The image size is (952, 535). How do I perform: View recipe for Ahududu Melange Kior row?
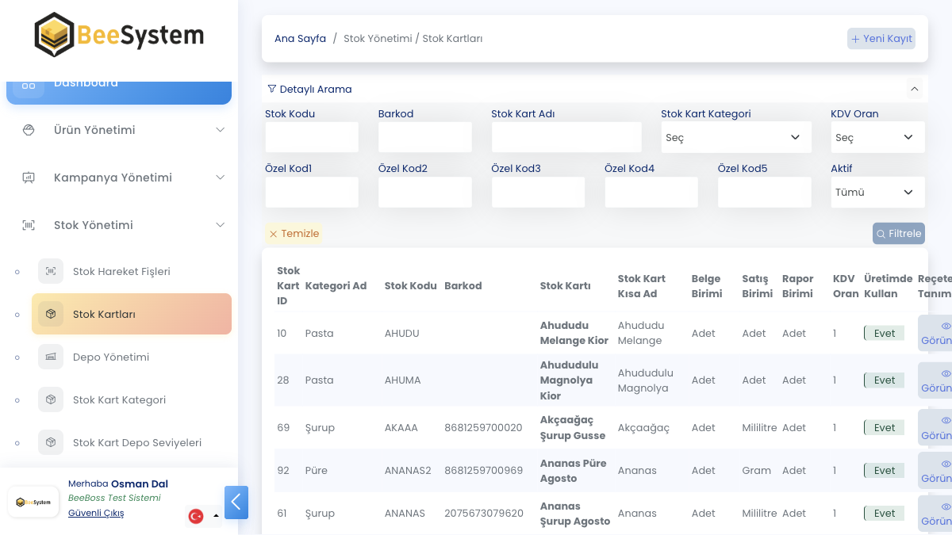(x=936, y=333)
